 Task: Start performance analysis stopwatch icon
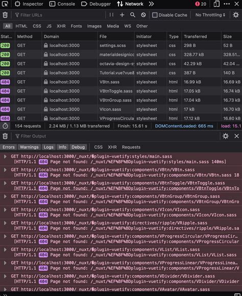click(x=5, y=126)
